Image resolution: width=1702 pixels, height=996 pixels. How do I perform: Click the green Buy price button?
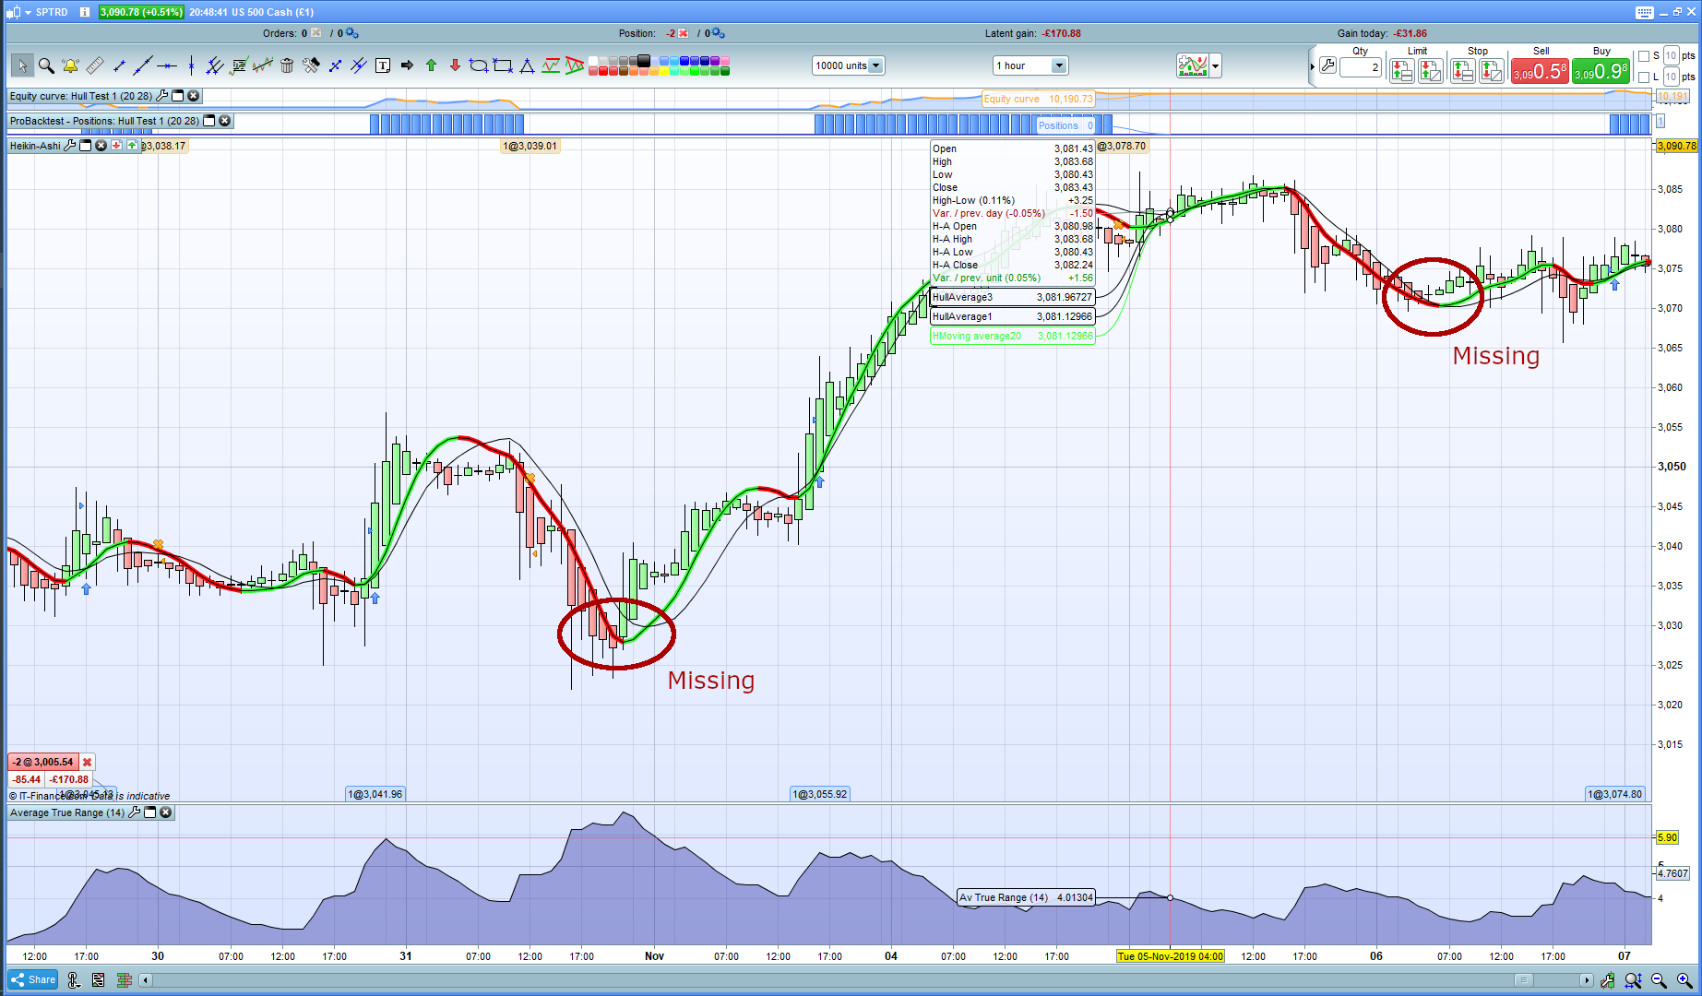(1601, 71)
